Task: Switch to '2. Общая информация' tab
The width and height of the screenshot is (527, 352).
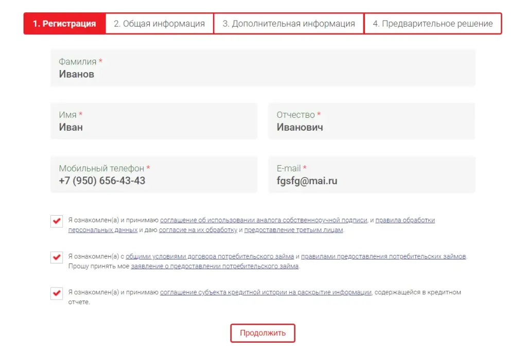Action: (x=159, y=24)
